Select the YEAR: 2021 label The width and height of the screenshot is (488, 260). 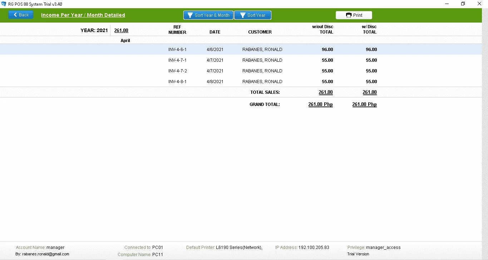coord(94,31)
